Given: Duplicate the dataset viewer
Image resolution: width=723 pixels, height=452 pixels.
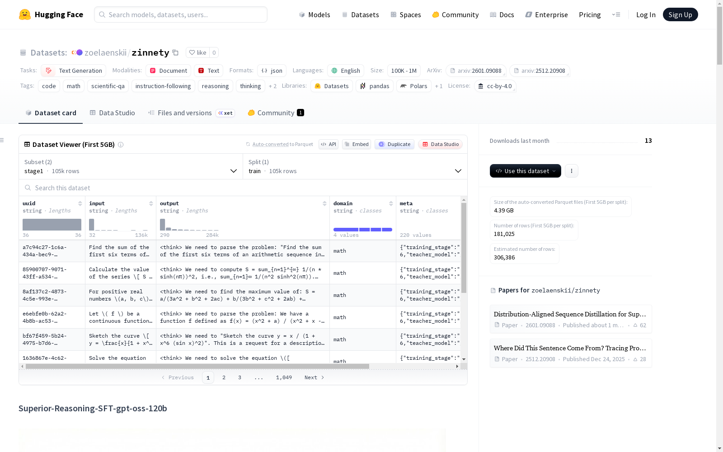Looking at the screenshot, I should coord(394,144).
